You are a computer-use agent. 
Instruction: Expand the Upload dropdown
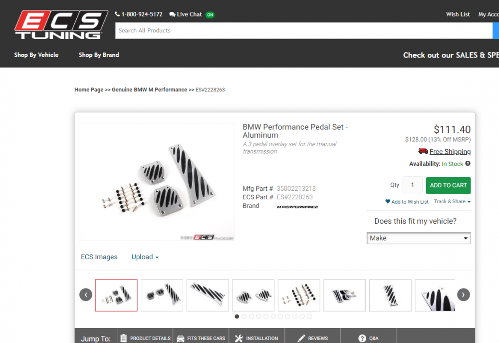point(145,257)
